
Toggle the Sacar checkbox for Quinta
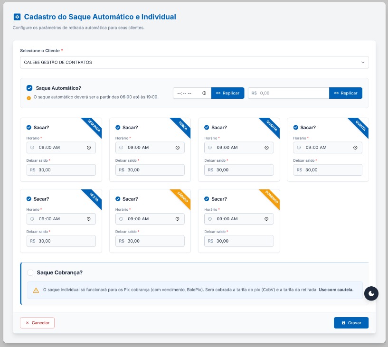296,127
